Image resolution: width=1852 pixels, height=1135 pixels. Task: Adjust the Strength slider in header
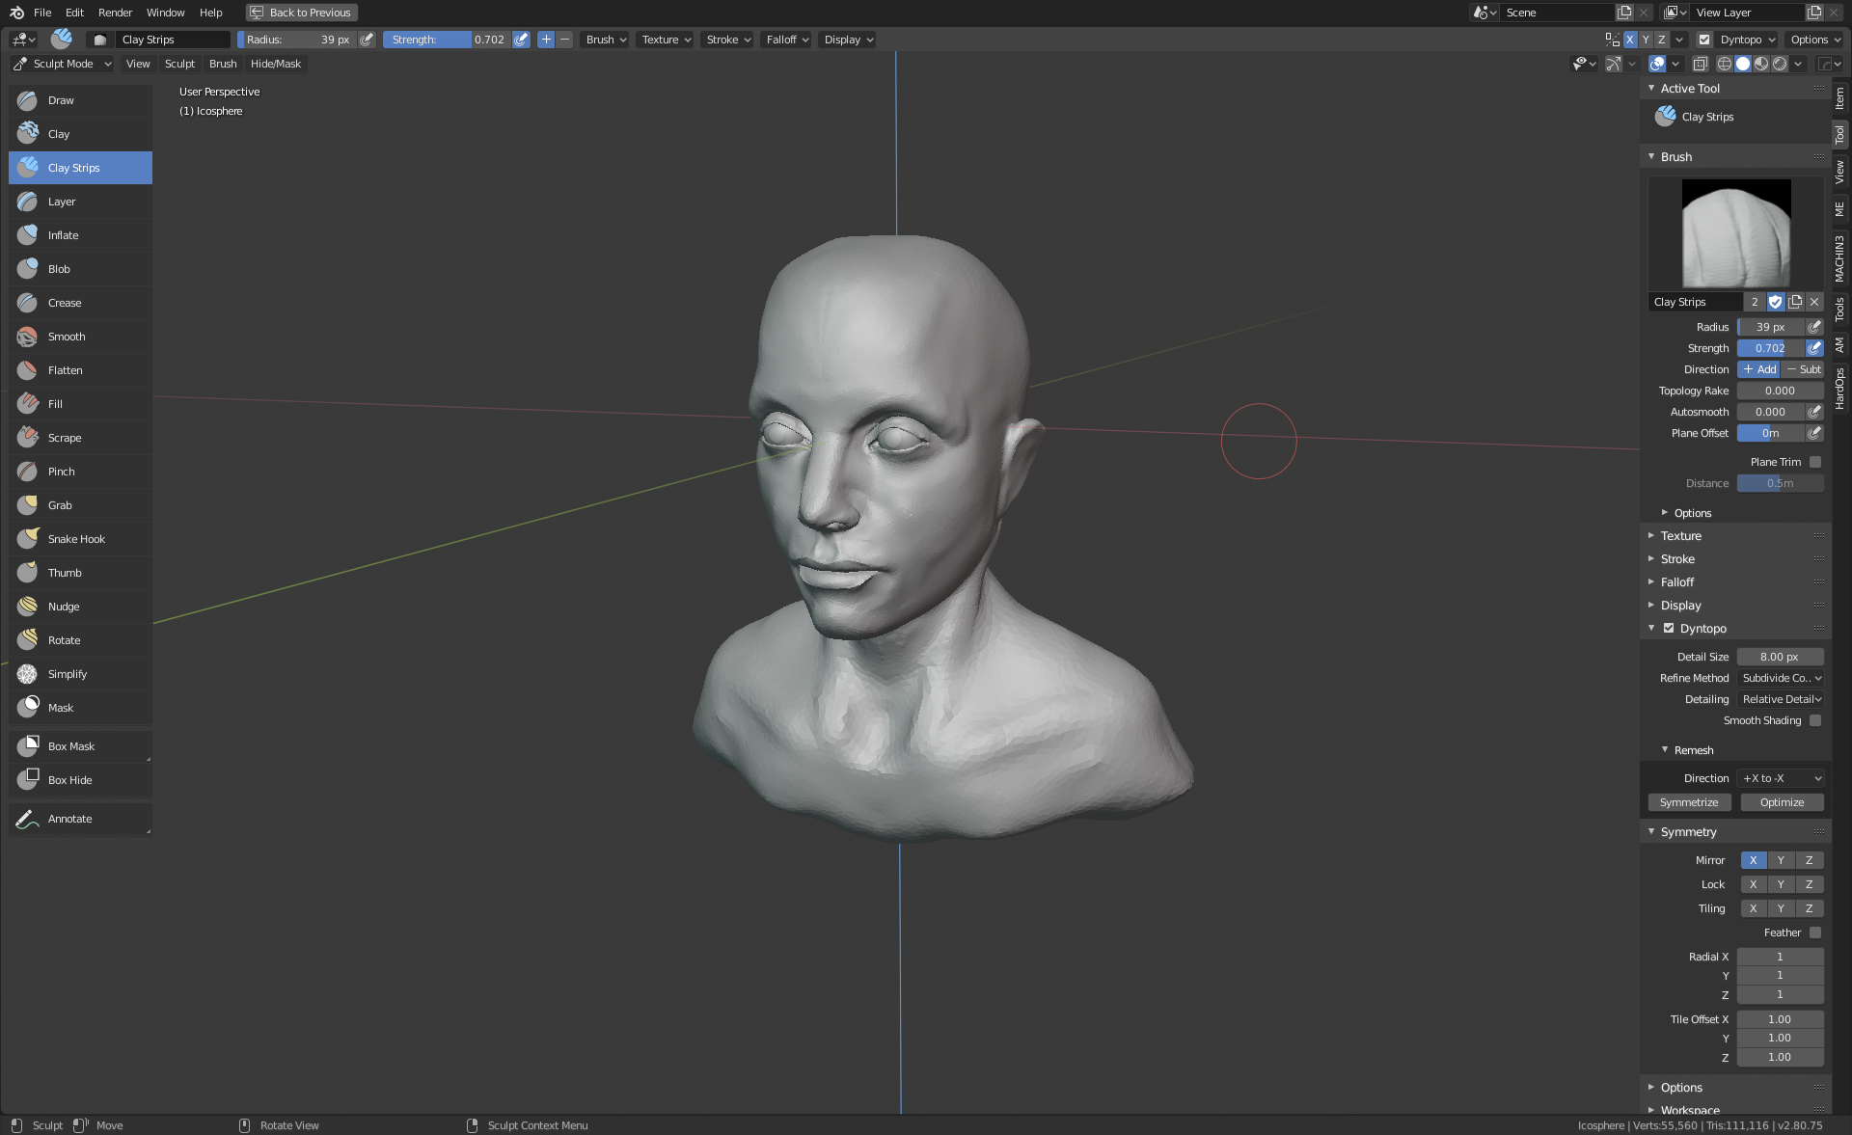(x=448, y=40)
